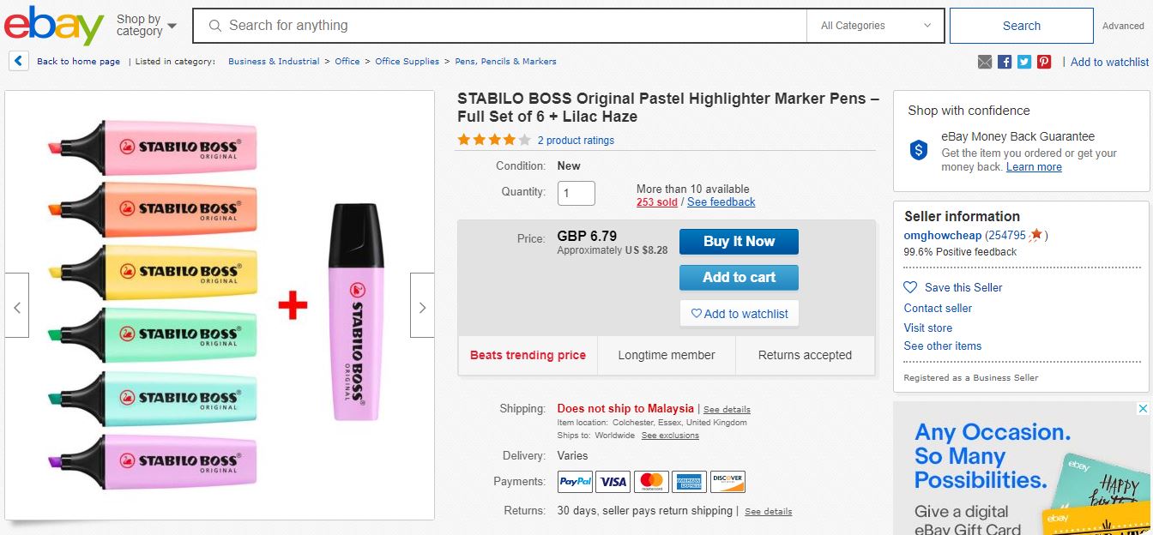
Task: Open the Office Supplies breadcrumb category
Action: coord(407,62)
